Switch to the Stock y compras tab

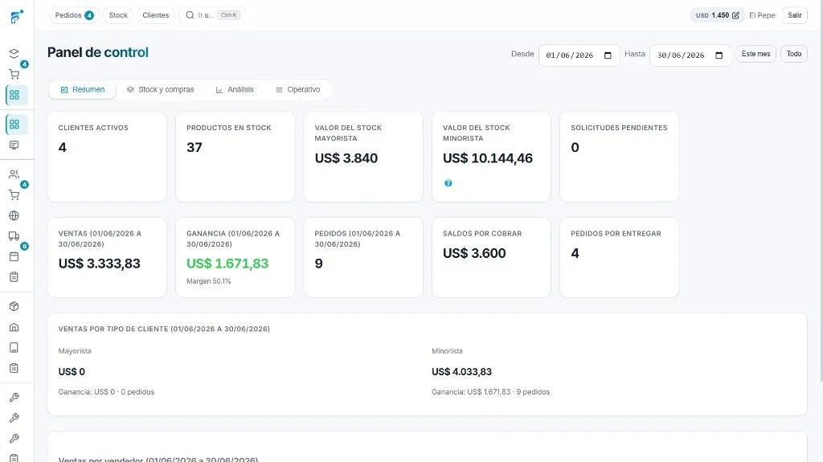tap(160, 90)
